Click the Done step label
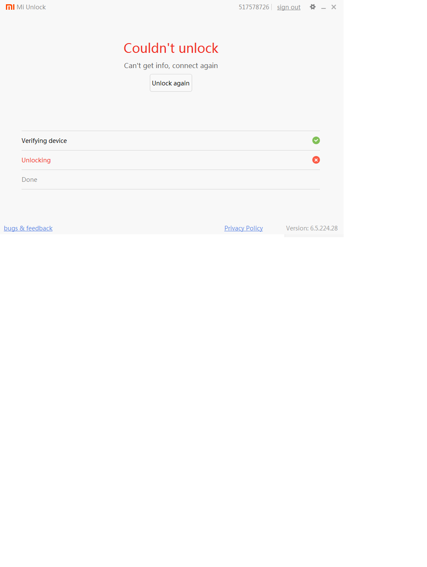The height and width of the screenshot is (567, 427). (29, 180)
